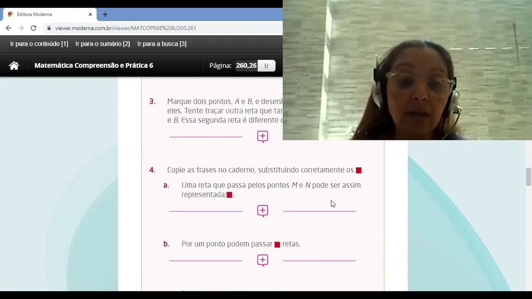Click the 'Ir' go-to-page button
The image size is (532, 299).
(266, 66)
